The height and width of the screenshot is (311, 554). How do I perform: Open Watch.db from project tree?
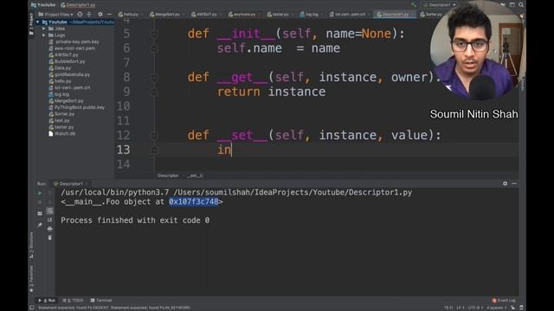61,134
